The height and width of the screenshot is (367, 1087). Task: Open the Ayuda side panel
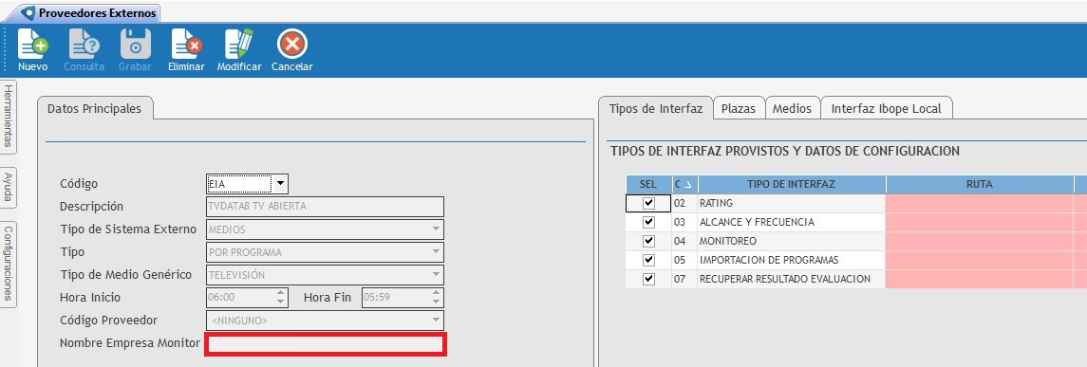9,186
